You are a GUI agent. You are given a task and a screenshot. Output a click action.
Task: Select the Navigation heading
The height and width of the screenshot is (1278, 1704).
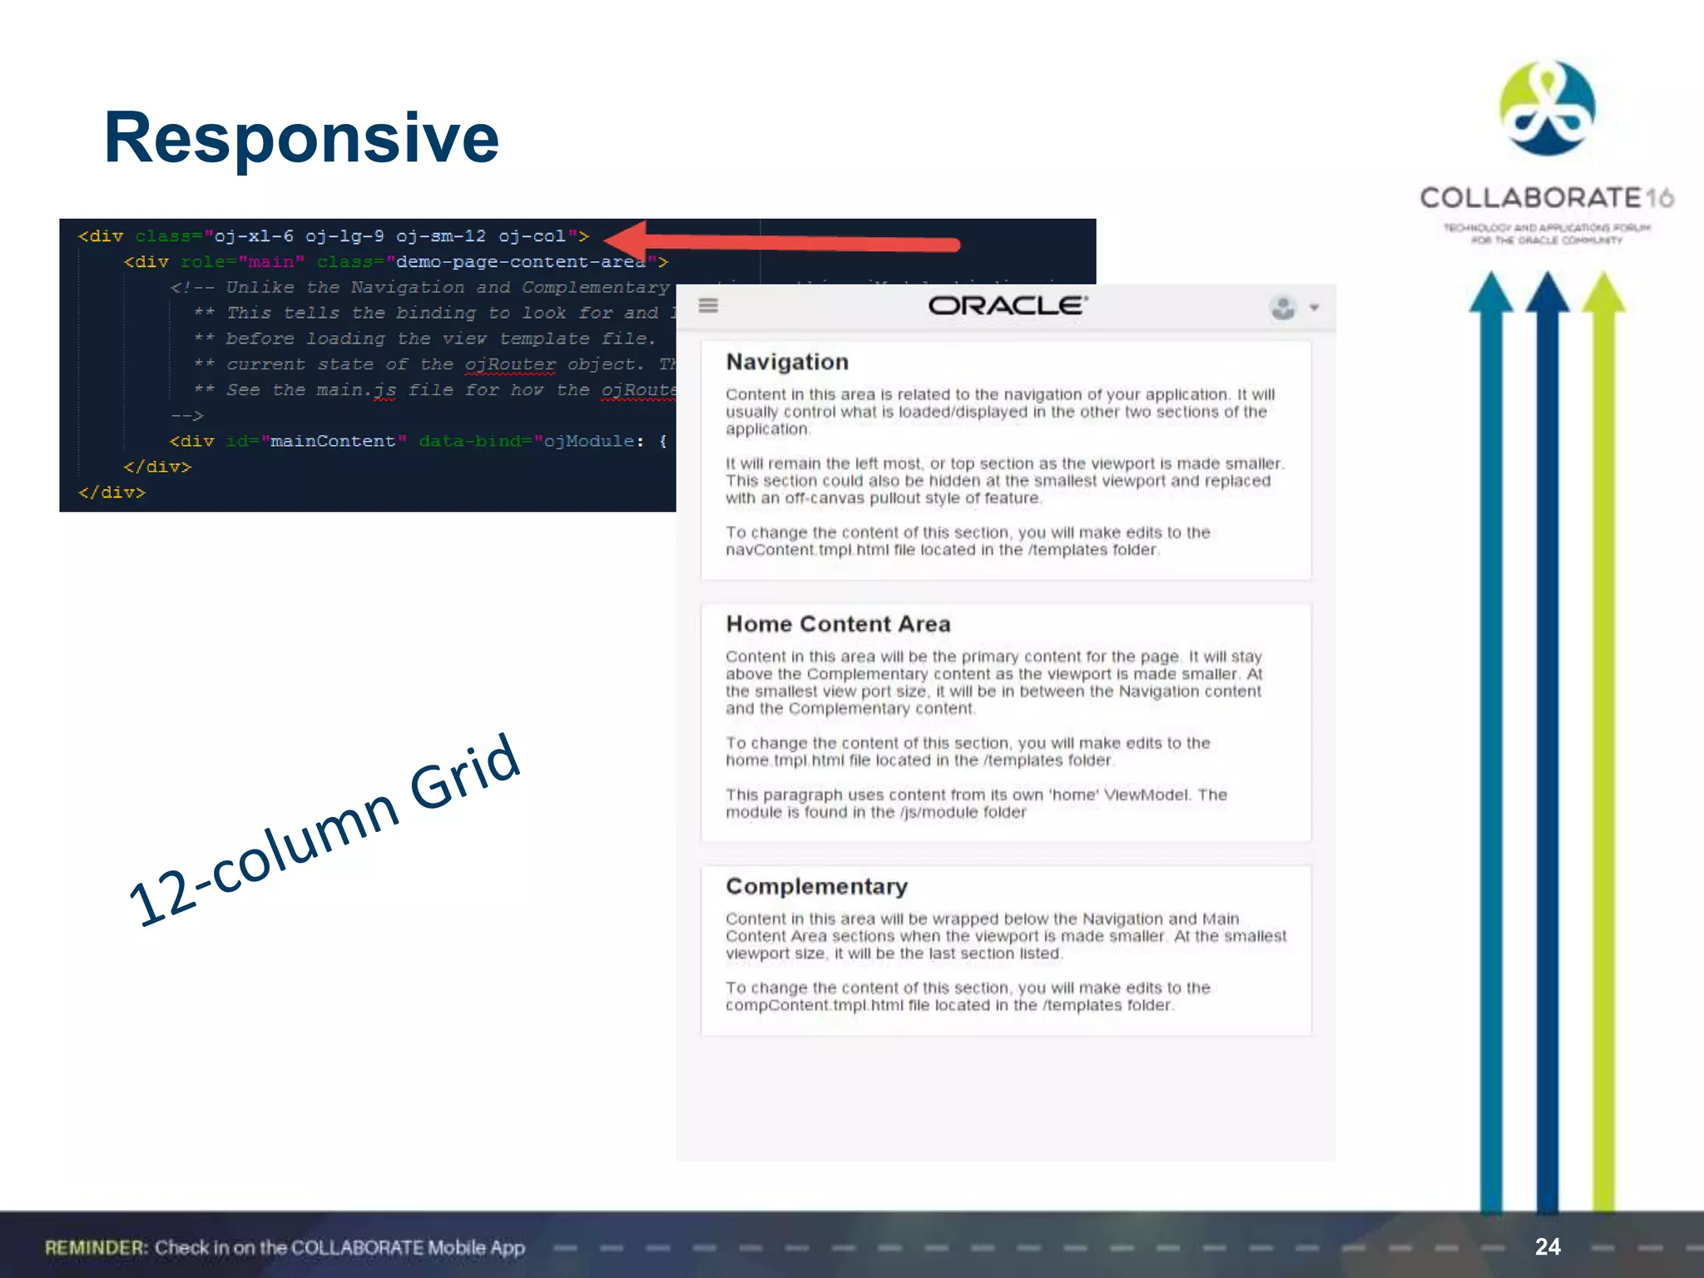tap(787, 362)
